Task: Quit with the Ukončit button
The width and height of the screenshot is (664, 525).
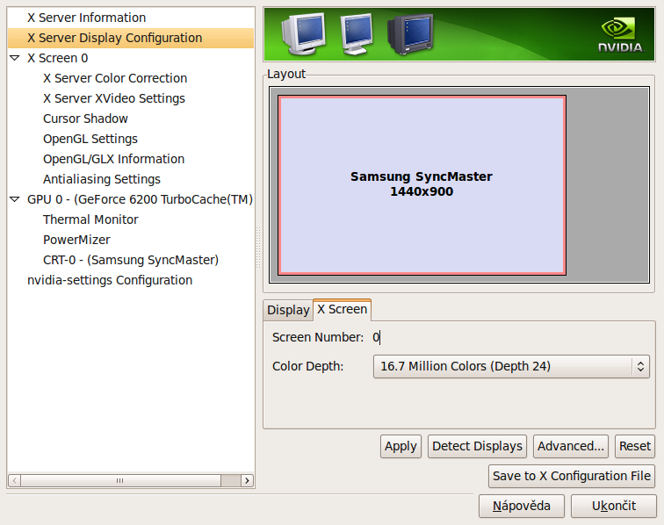Action: (x=614, y=506)
